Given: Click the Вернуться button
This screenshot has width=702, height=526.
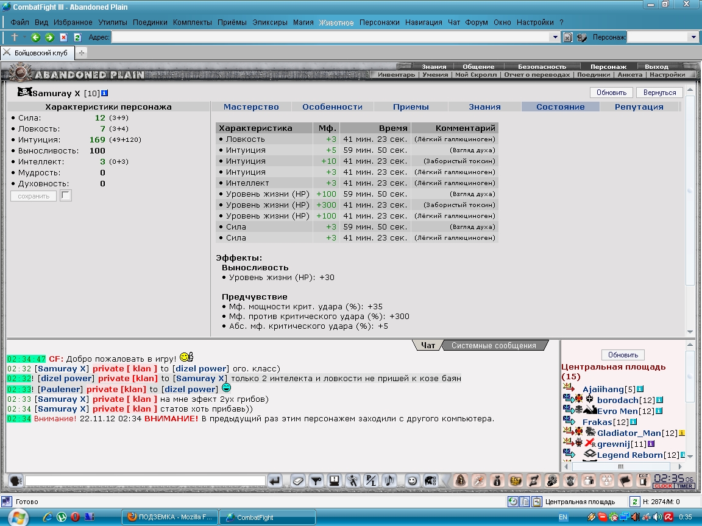Looking at the screenshot, I should [659, 93].
